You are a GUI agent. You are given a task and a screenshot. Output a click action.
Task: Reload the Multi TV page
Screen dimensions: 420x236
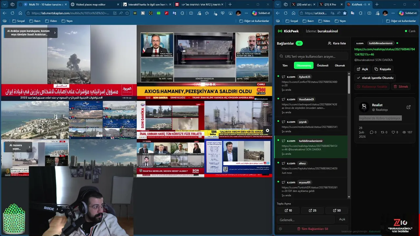(12, 13)
